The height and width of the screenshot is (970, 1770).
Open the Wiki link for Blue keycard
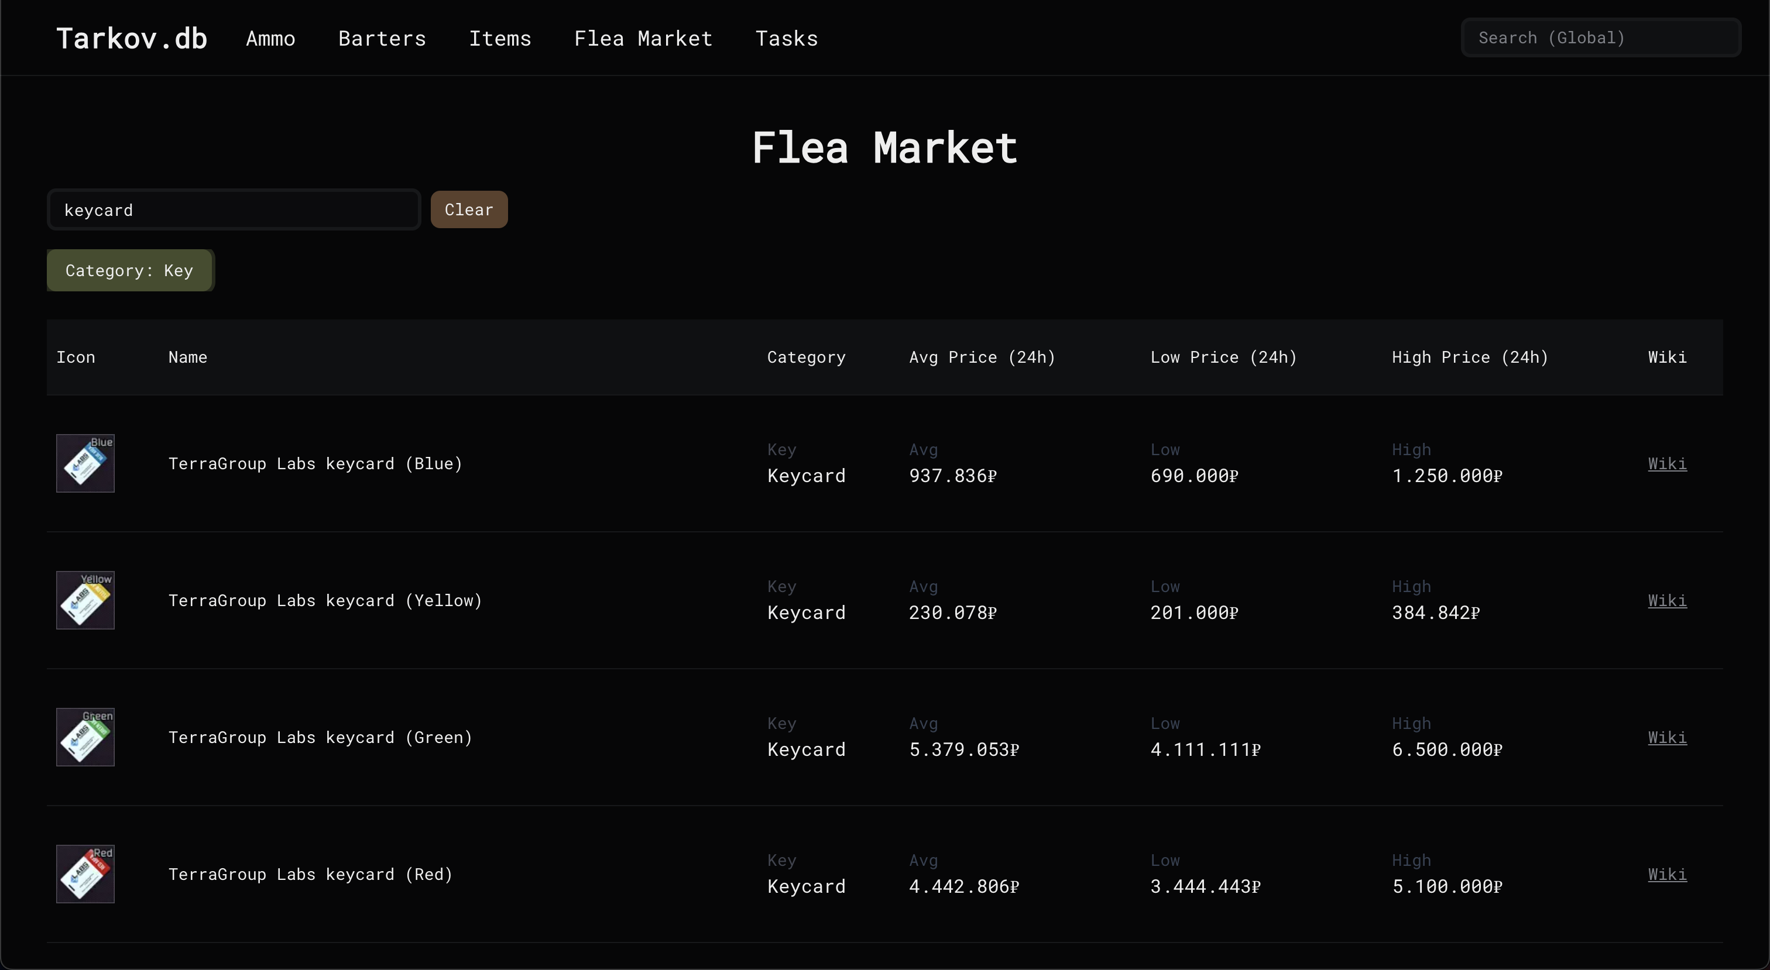(x=1666, y=463)
